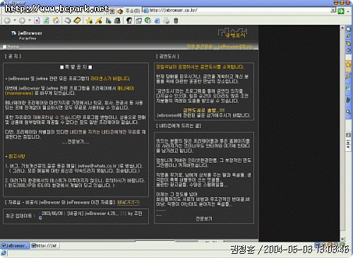Click the yellow 금연도시로 출발 link
353x258 pixels.
coord(204,110)
